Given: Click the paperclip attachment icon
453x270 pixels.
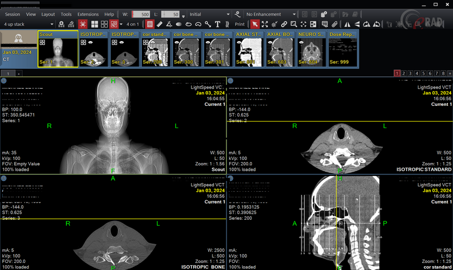Looking at the screenshot, I should [334, 24].
